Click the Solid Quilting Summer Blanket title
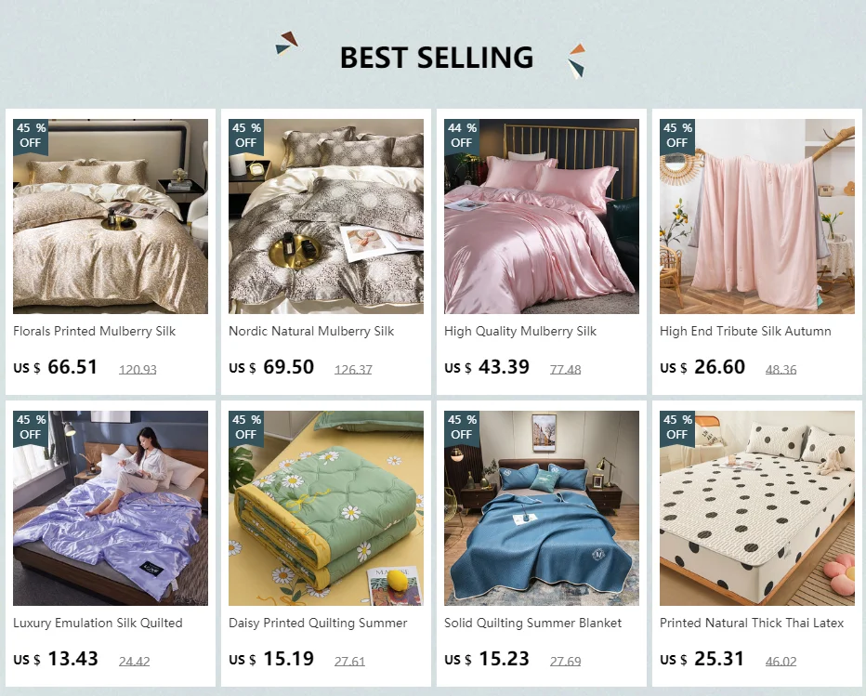Screen dimensions: 866x696 pyautogui.click(x=533, y=623)
